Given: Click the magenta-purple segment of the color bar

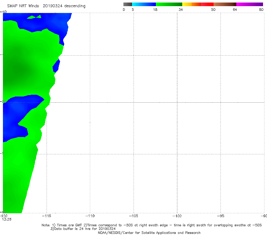Looking at the screenshot, I should [250, 4].
